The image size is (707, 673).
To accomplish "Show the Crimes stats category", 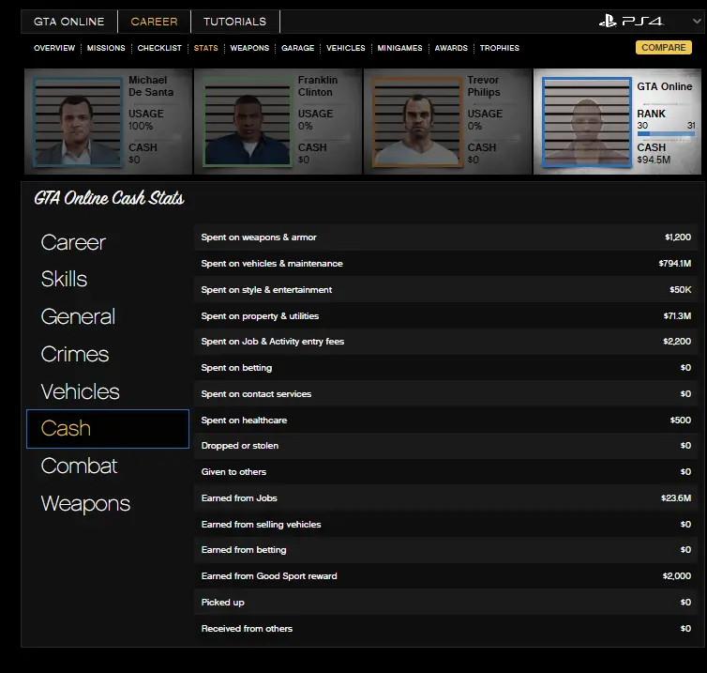I will pos(75,355).
